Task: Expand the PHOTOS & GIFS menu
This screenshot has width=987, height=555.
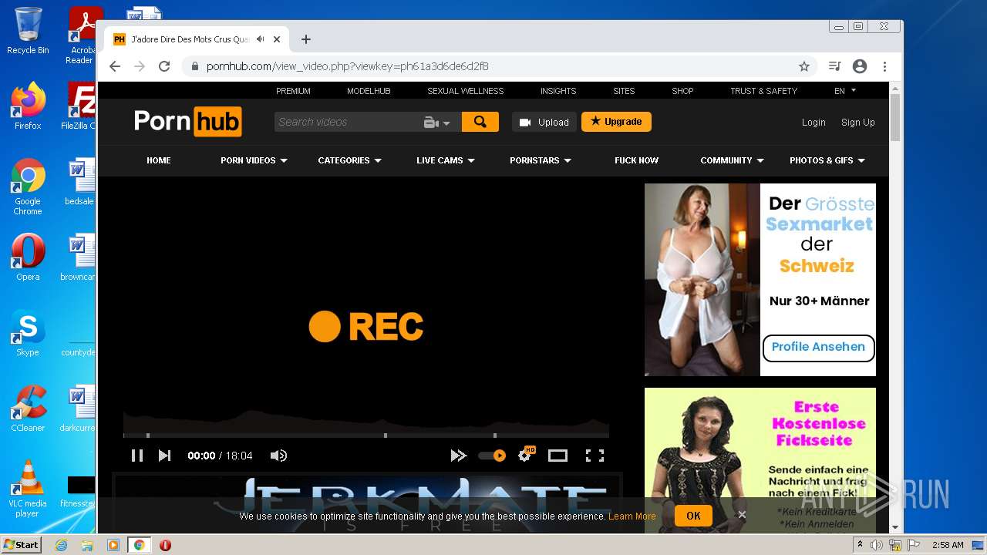Action: [827, 160]
